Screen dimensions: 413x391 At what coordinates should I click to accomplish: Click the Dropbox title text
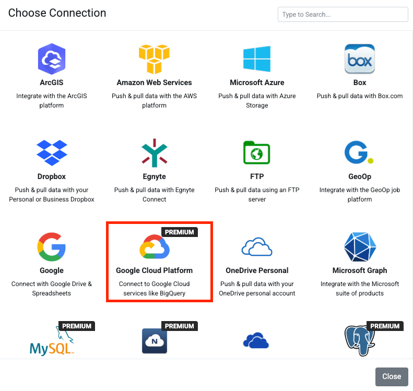[x=52, y=176]
